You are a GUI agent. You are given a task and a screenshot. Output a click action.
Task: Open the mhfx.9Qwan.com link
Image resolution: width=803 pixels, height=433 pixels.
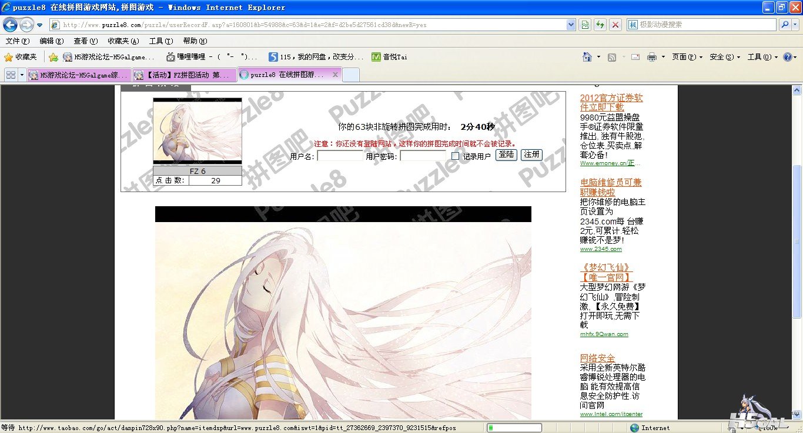[x=604, y=334]
